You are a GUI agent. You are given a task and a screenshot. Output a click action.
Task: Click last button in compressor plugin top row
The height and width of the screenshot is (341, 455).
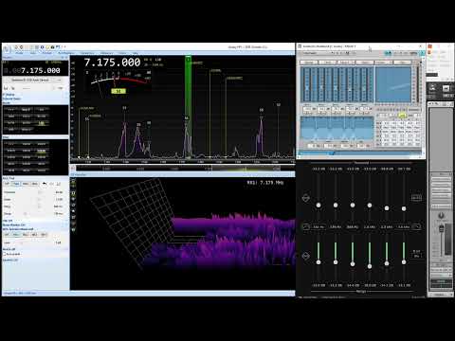402,63
